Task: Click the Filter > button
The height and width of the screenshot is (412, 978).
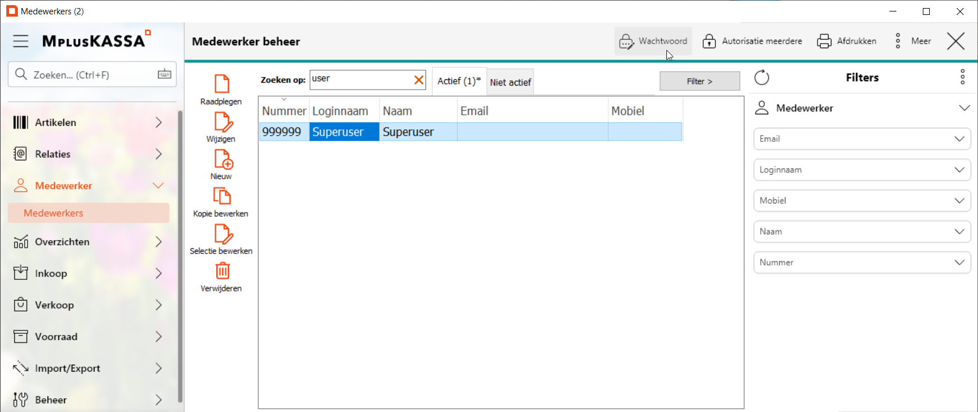Action: (699, 81)
